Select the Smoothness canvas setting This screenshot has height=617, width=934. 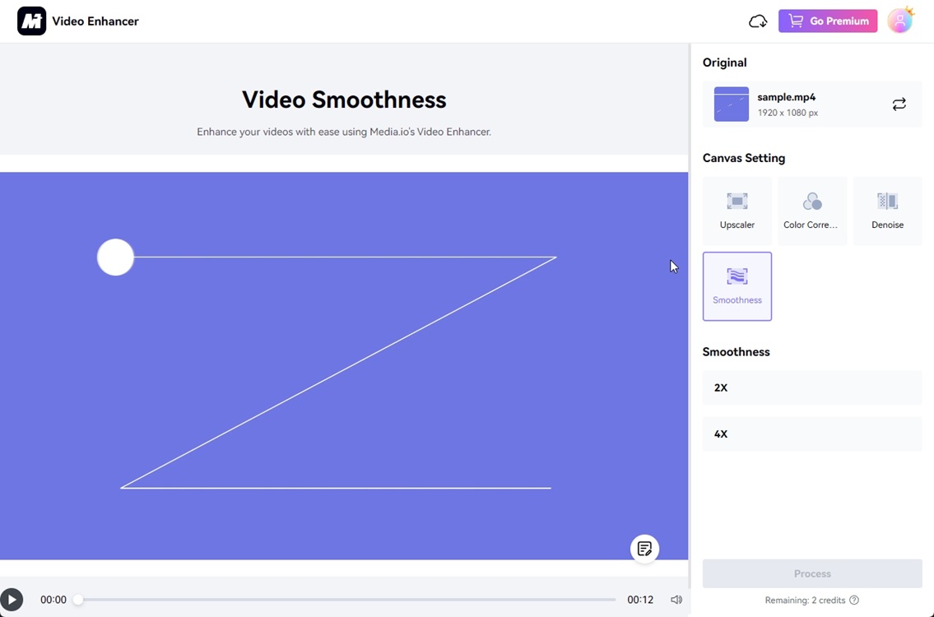pyautogui.click(x=737, y=286)
